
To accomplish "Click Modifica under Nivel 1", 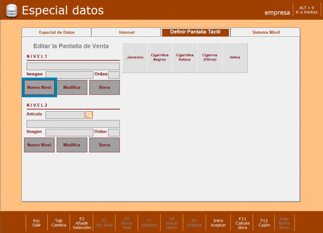I will [x=72, y=87].
